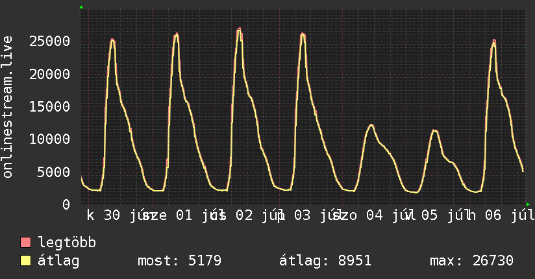
Task: Click the most: 5179 value
Action: (179, 261)
